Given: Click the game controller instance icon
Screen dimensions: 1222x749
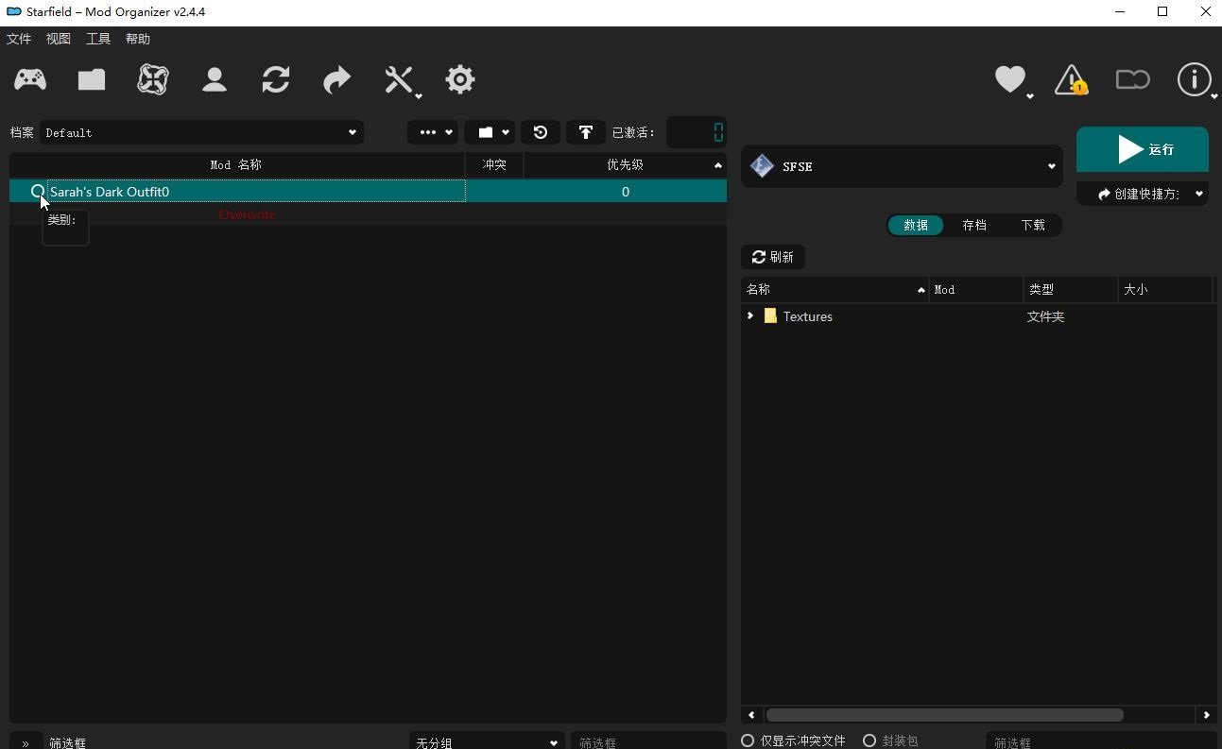Looking at the screenshot, I should (30, 79).
